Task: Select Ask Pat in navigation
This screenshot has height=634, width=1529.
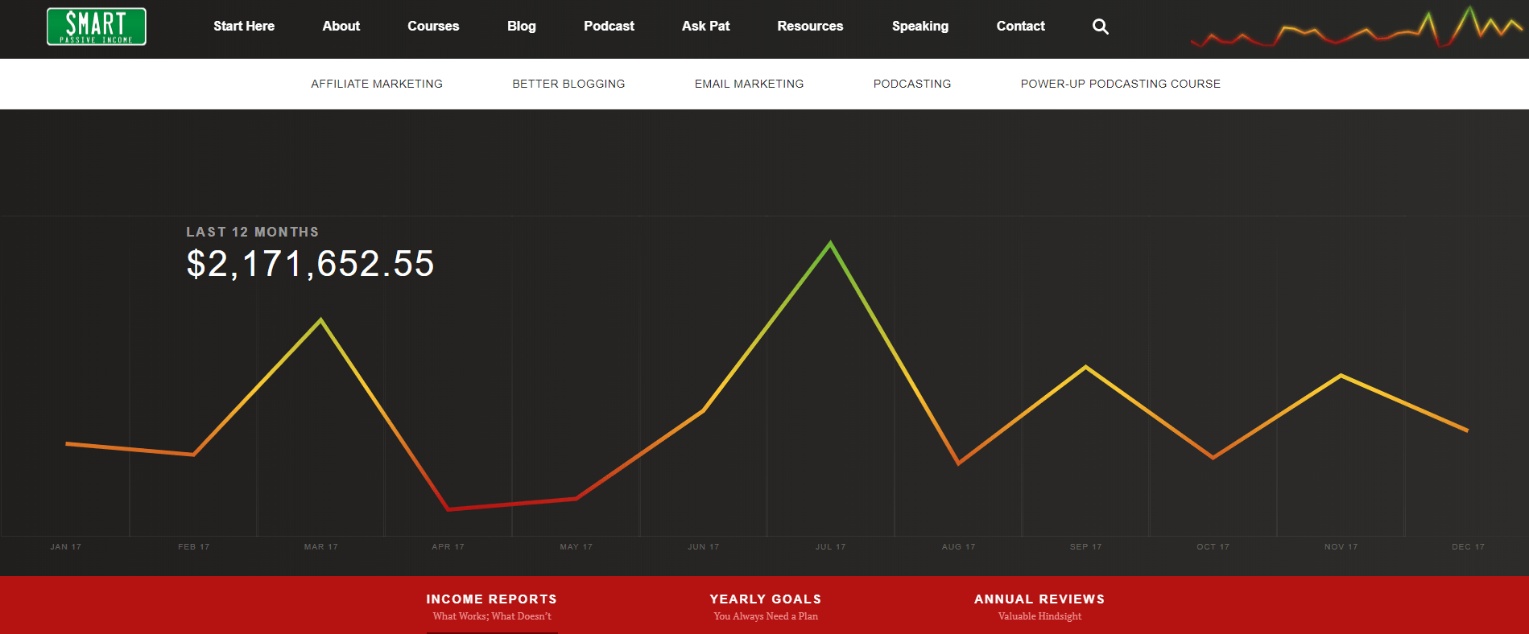Action: tap(706, 26)
